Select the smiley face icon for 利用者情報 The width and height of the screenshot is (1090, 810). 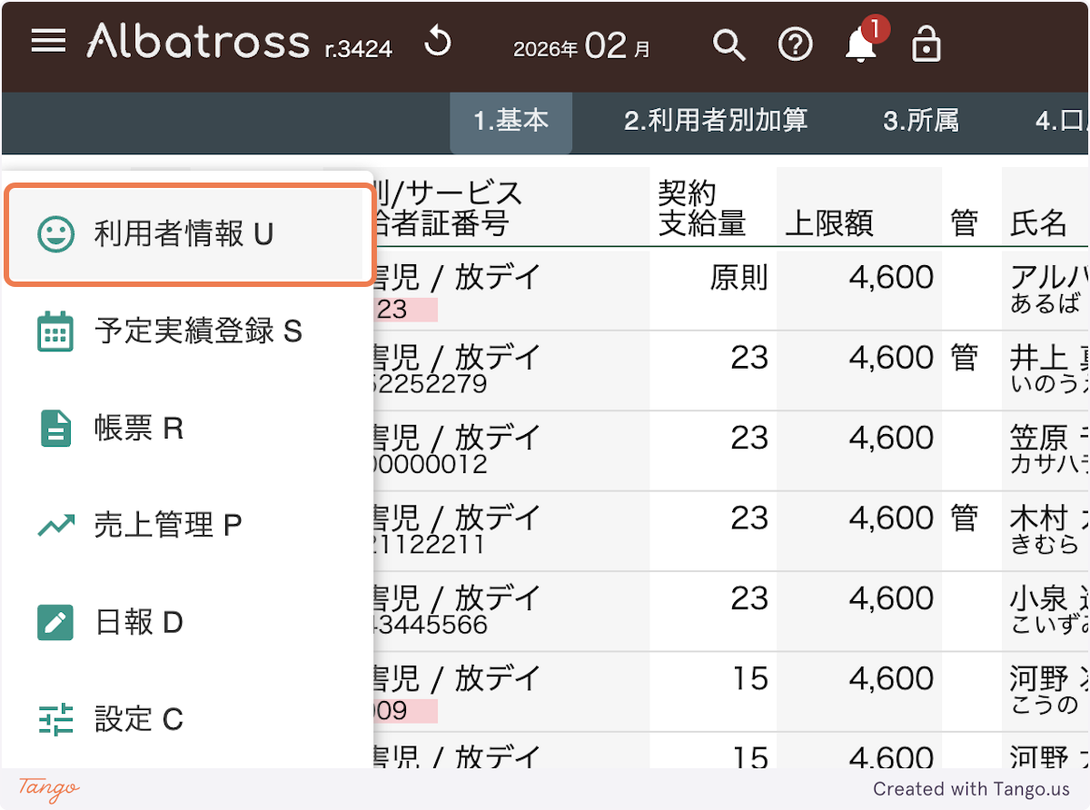(x=55, y=233)
